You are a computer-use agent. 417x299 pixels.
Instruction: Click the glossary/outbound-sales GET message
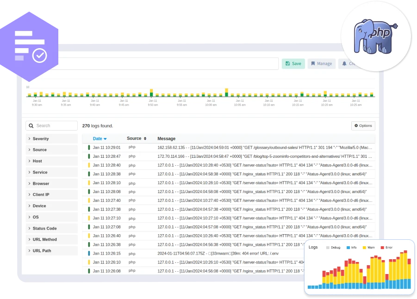[265, 147]
